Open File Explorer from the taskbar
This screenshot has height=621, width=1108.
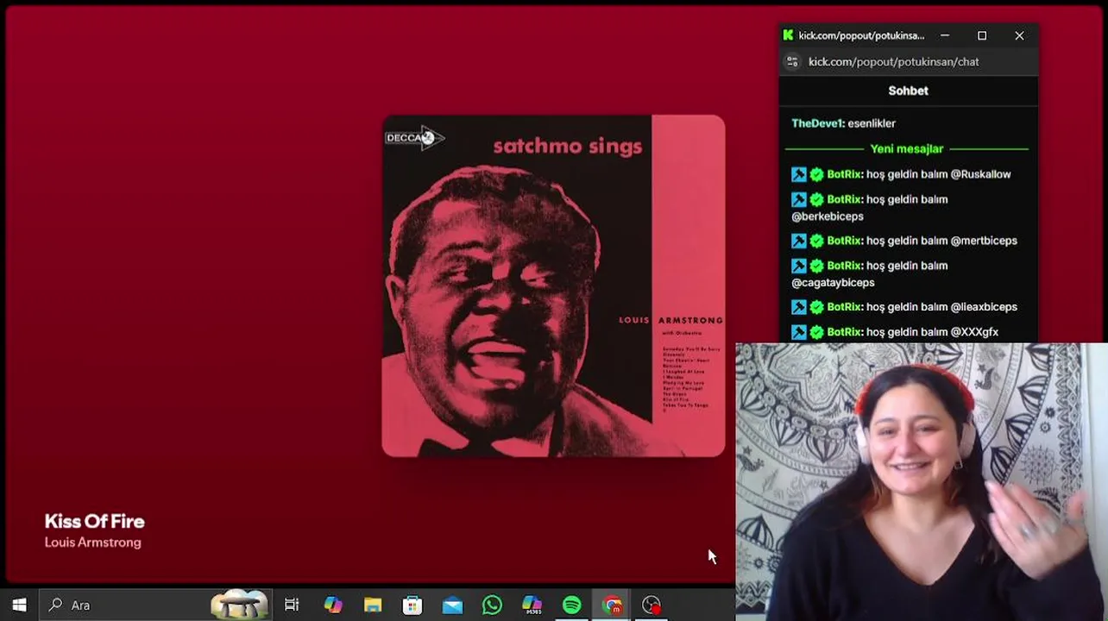(x=373, y=605)
